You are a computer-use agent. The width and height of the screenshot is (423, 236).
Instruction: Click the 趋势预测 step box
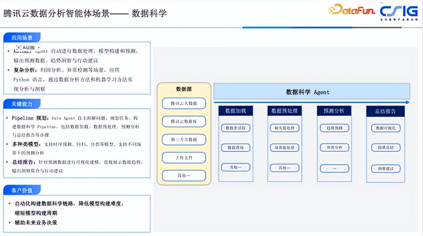point(334,128)
